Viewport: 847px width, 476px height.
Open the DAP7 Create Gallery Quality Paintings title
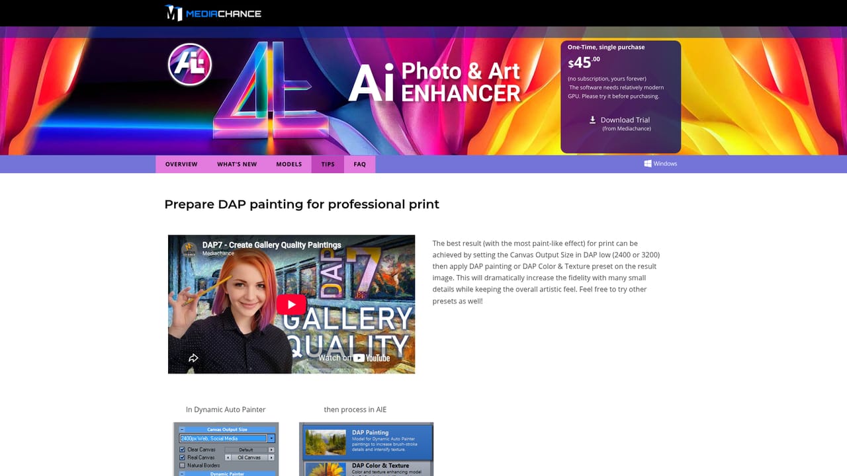(272, 245)
